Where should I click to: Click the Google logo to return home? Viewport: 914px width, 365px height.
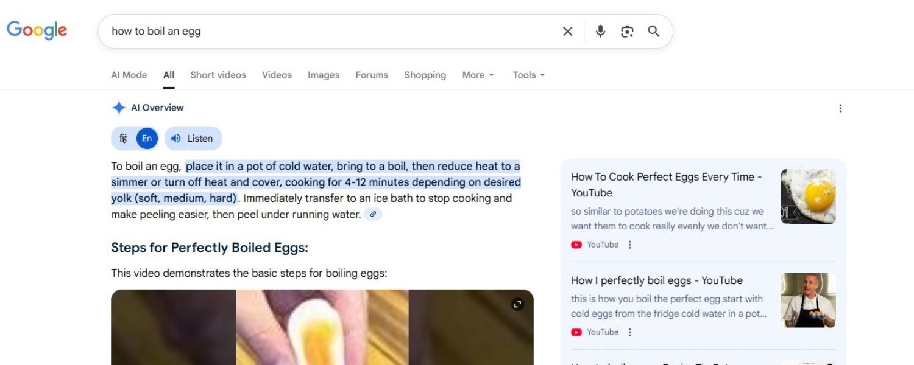(37, 30)
